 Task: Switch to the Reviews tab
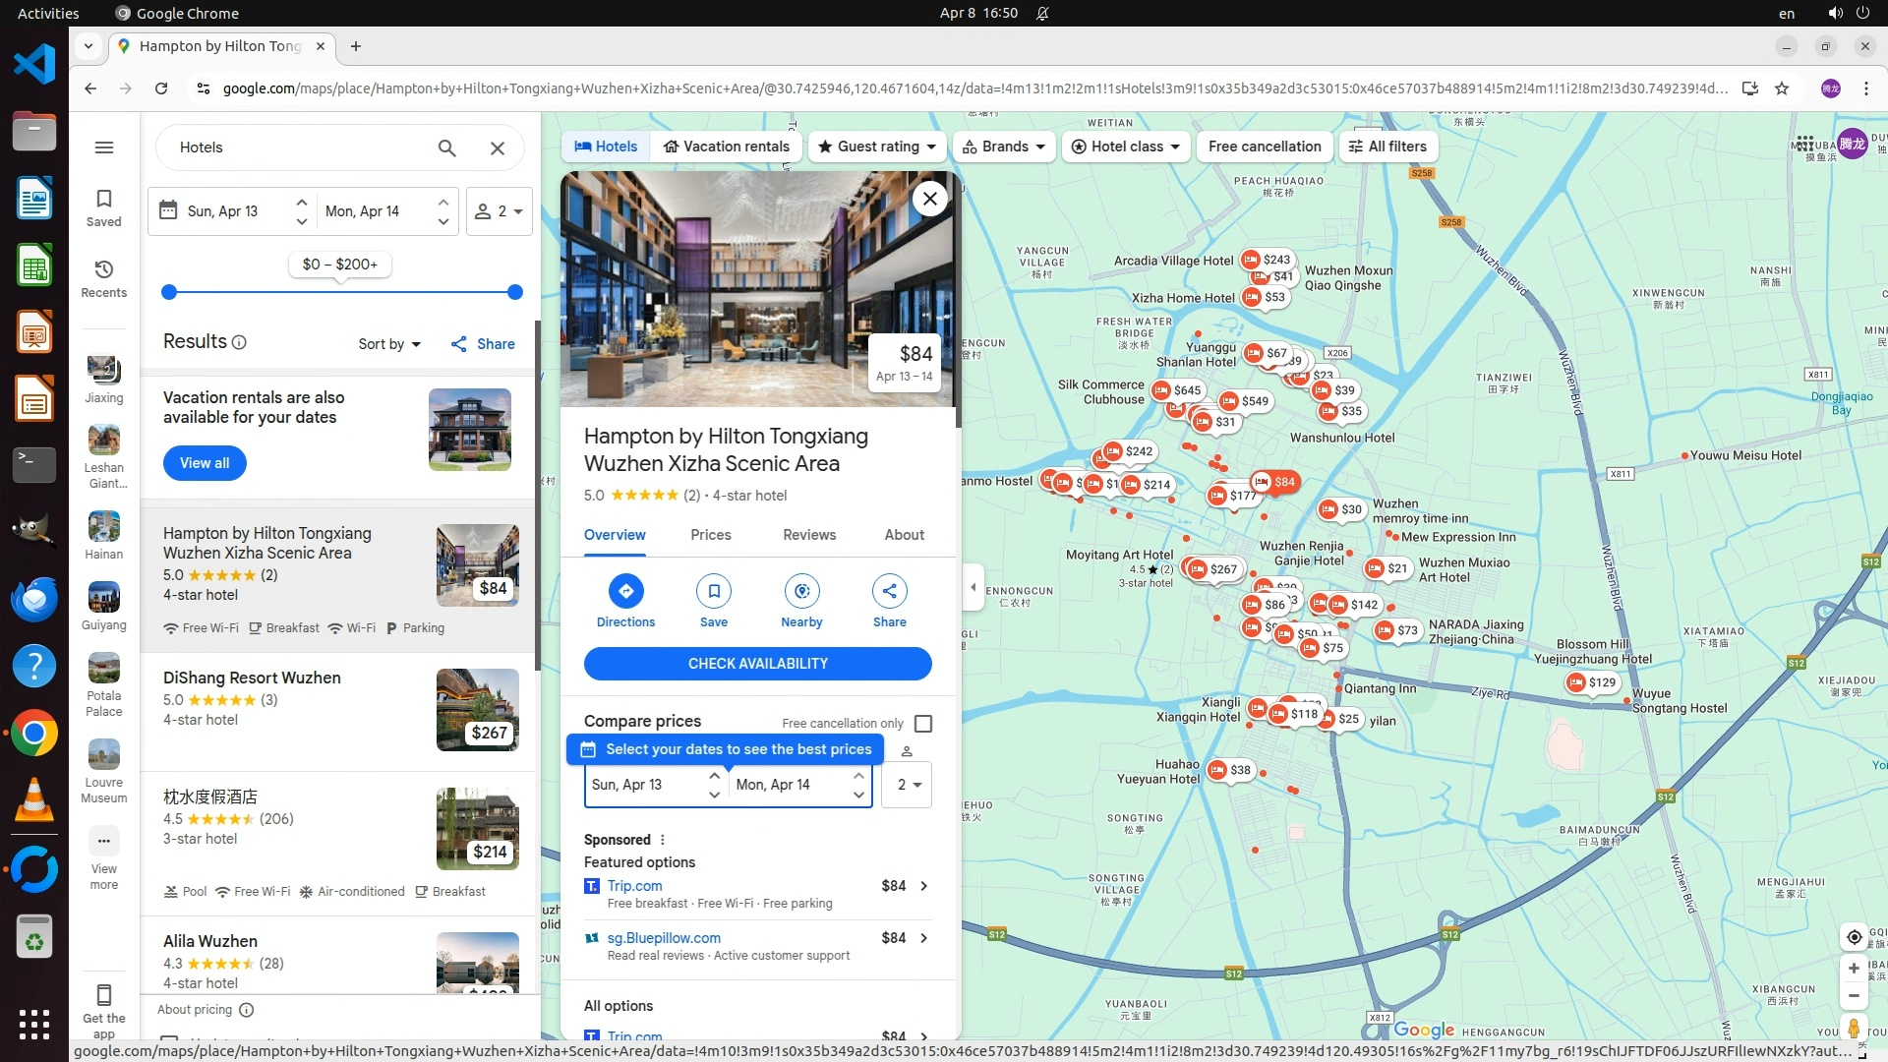pyautogui.click(x=808, y=535)
